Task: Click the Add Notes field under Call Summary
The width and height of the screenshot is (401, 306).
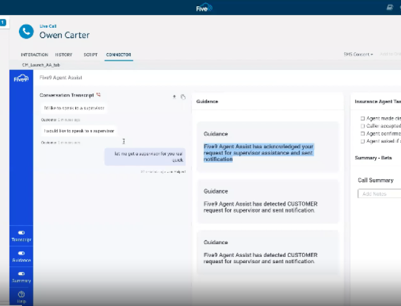Action: [x=380, y=194]
